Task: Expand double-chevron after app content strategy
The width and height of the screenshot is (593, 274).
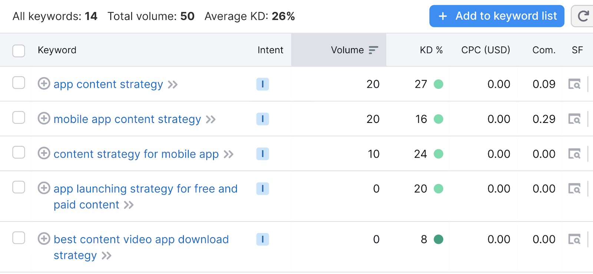Action: coord(173,85)
